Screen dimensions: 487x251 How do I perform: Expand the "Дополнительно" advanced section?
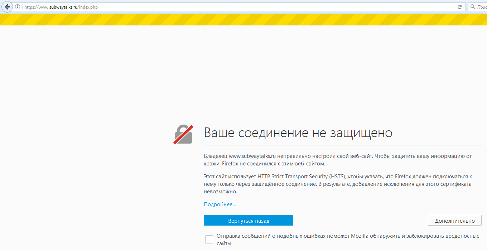click(x=454, y=221)
